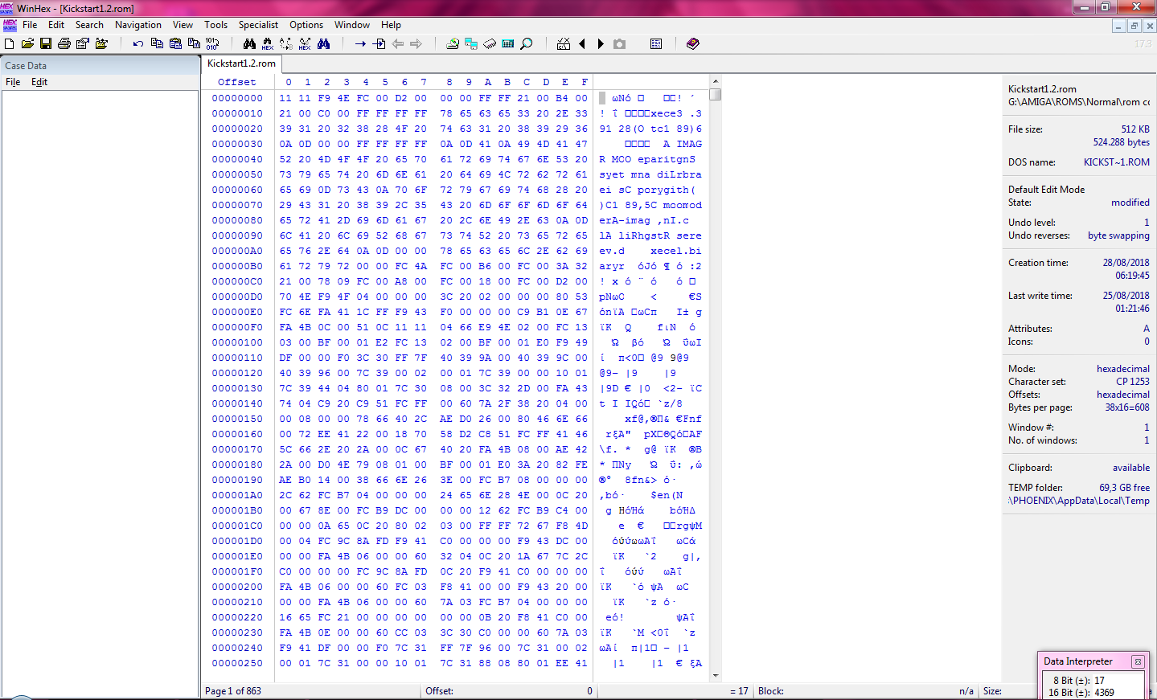Click the camera snapshot toolbar icon

619,43
